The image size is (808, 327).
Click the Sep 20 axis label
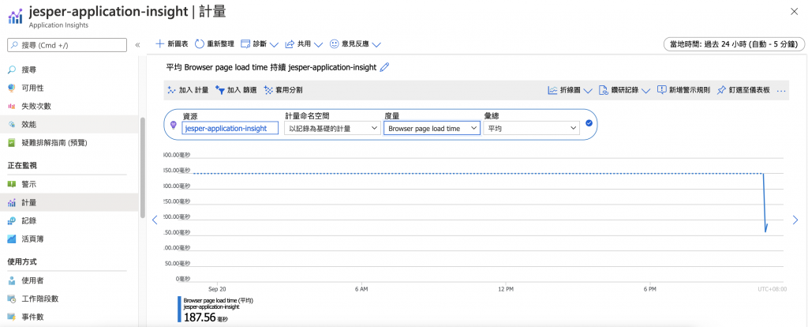tap(217, 289)
